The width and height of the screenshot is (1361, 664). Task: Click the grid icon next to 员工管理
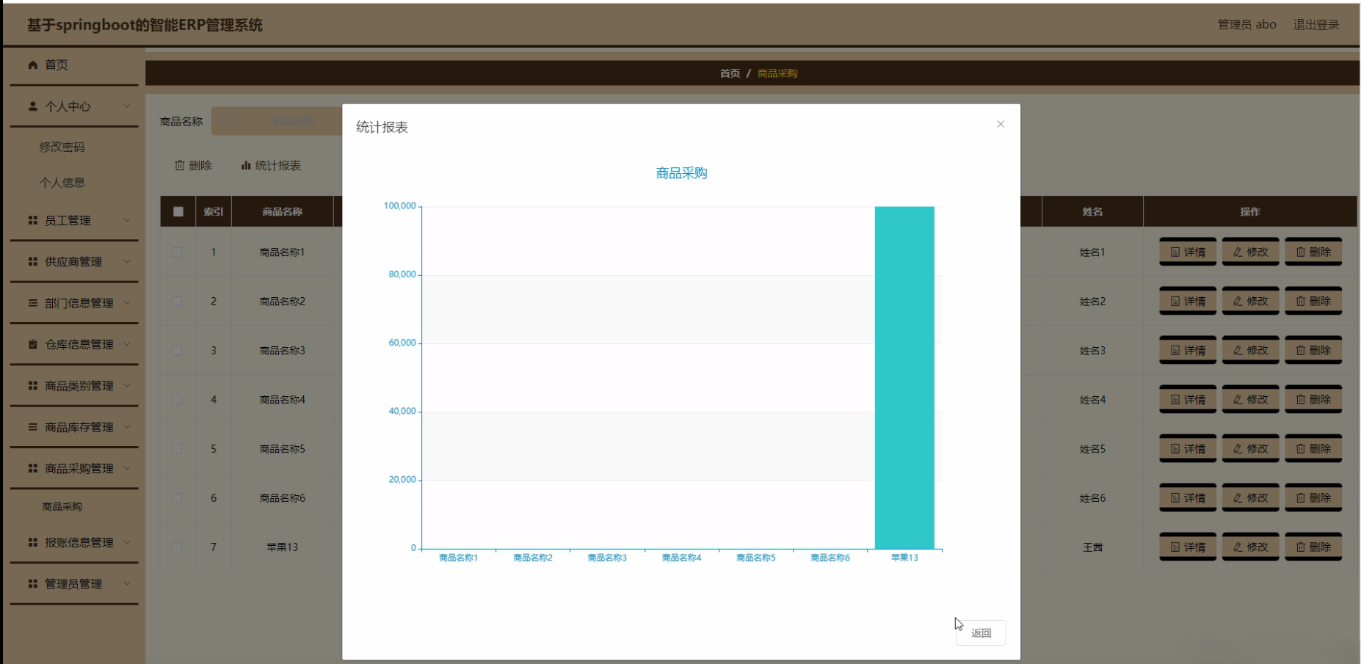pyautogui.click(x=32, y=220)
